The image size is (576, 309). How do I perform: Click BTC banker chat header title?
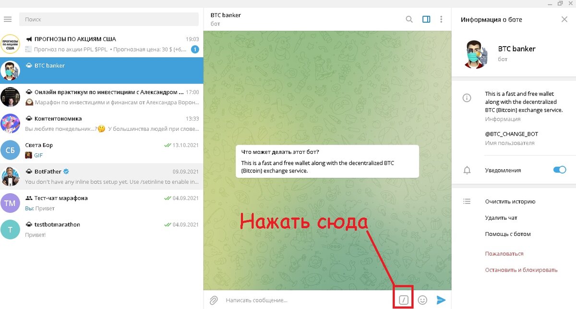point(226,15)
